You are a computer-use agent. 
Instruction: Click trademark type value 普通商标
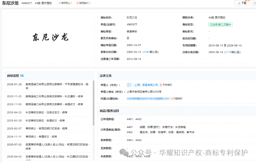(x=132, y=31)
